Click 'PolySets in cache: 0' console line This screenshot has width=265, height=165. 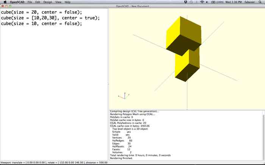pos(122,117)
